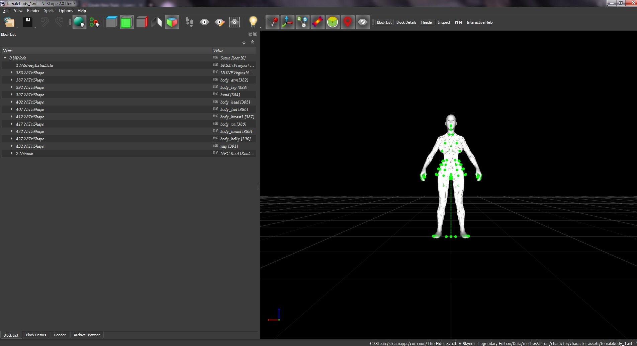
Task: Open the Spells menu
Action: tap(49, 11)
